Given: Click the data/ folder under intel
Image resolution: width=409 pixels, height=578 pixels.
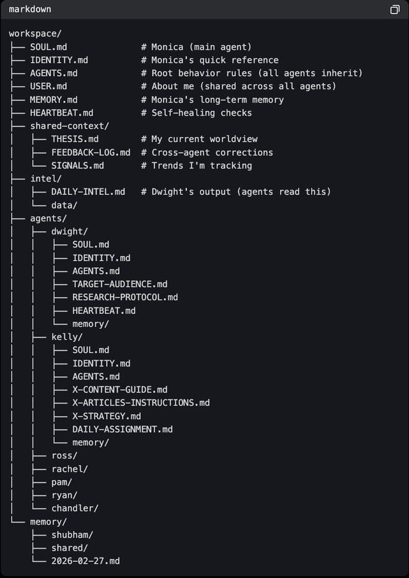Looking at the screenshot, I should (x=64, y=205).
